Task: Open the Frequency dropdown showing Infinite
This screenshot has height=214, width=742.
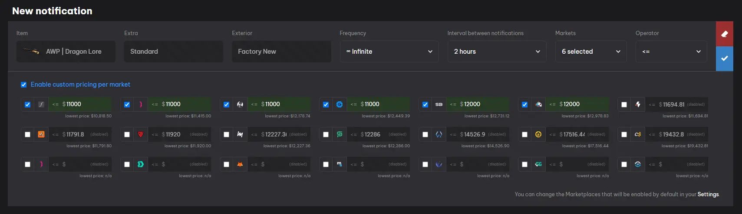Action: coord(389,52)
